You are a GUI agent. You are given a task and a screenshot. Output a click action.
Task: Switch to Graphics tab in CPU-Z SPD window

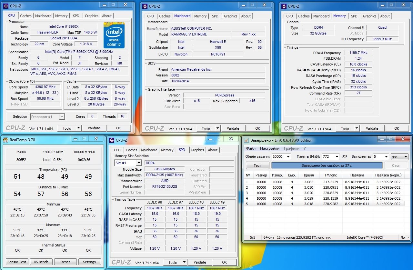coord(197,150)
